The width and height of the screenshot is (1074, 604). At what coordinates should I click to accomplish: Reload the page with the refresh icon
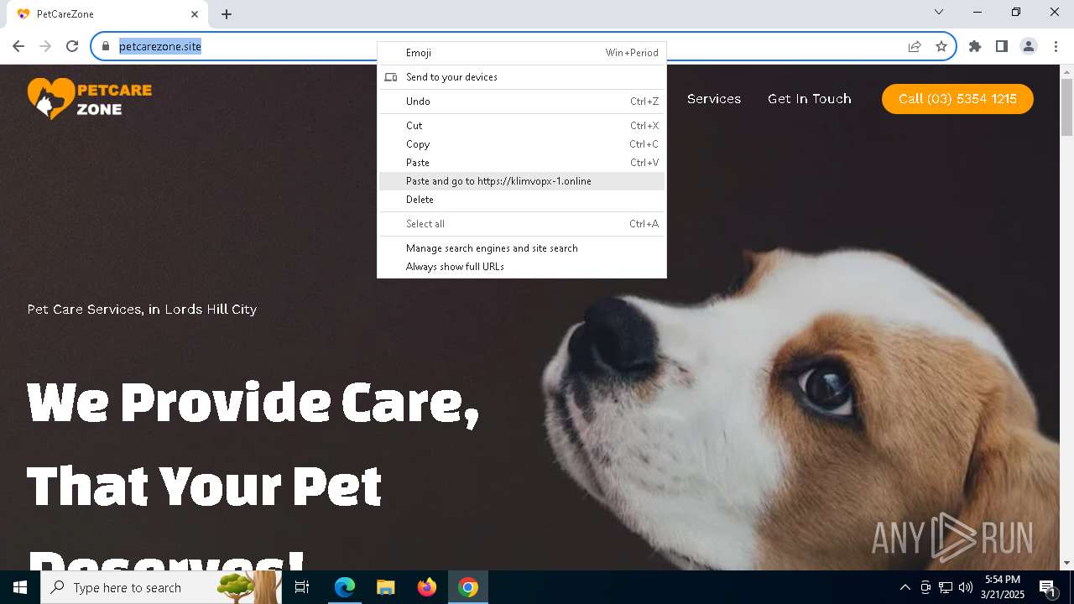[72, 46]
